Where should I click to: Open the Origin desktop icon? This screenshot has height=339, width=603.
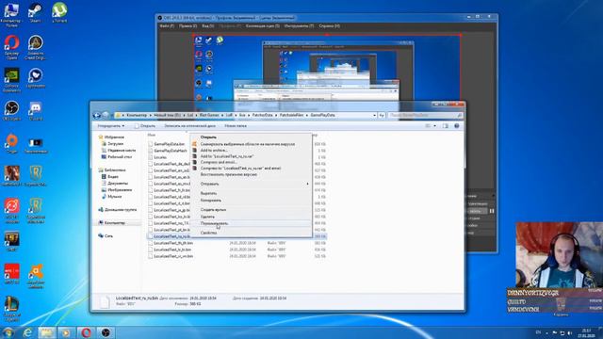(x=12, y=143)
